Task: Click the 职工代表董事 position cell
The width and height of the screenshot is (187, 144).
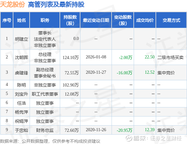Action: pos(45,94)
